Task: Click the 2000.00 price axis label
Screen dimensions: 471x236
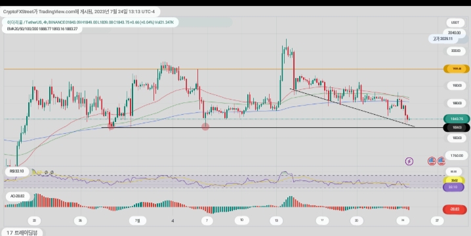Action: pos(455,50)
